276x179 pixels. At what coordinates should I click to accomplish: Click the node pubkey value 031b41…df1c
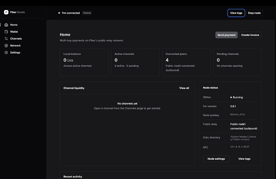238,114
